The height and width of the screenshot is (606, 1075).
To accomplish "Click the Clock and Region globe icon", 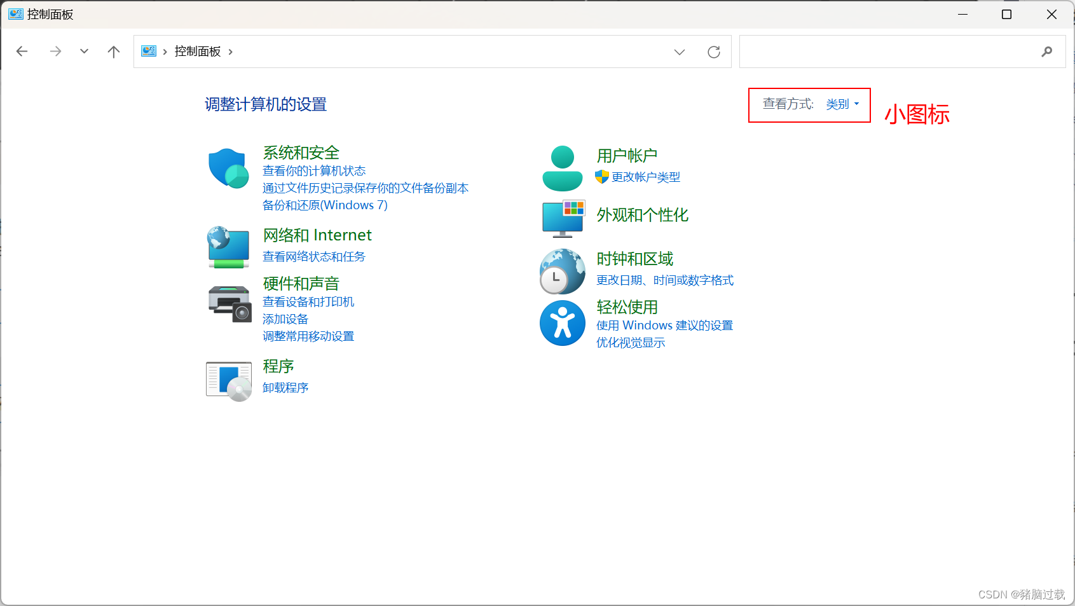I will tap(563, 272).
